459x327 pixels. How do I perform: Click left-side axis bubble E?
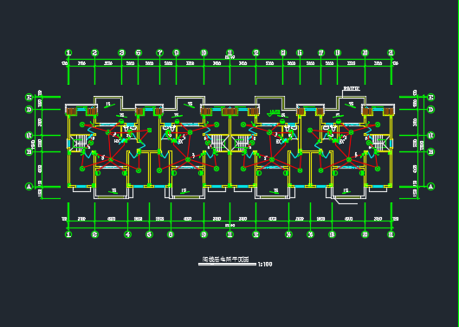[x=29, y=97]
